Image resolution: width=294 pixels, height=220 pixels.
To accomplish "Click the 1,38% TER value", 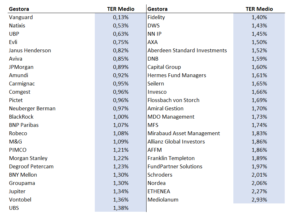I will pyautogui.click(x=121, y=208).
